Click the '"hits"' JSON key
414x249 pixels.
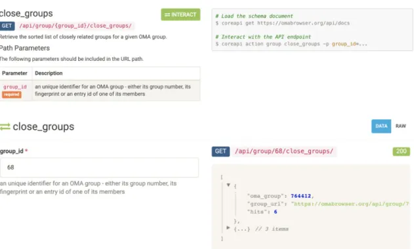257,212
